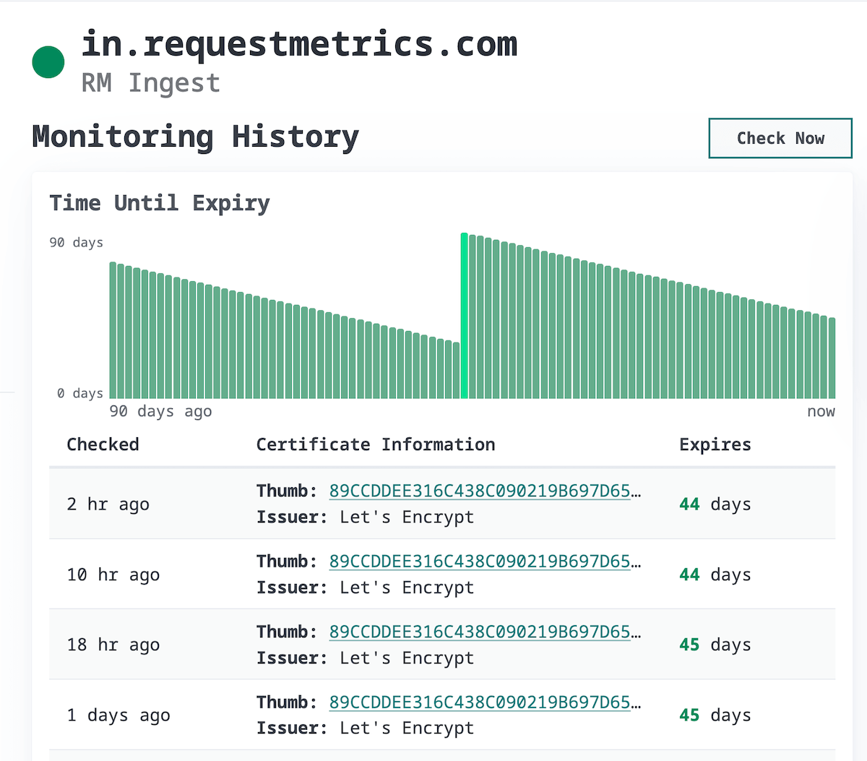This screenshot has height=761, width=867.
Task: Click the Time Until Expiry chart title
Action: pos(160,203)
